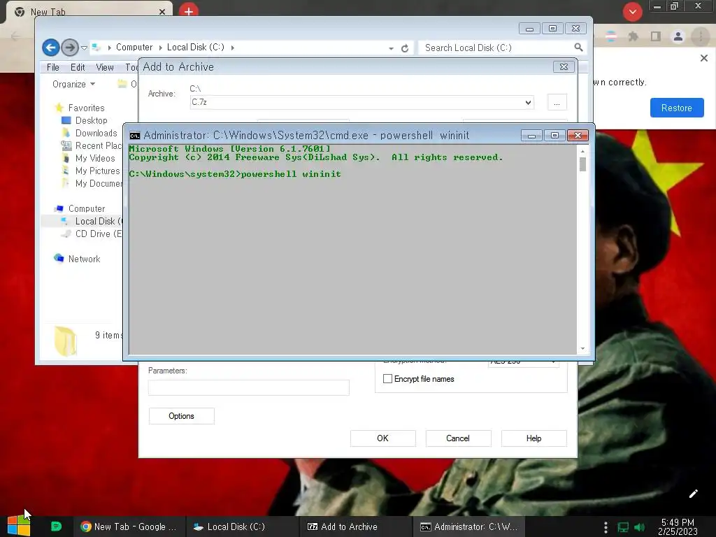Click the volume speaker tray icon
The width and height of the screenshot is (716, 537).
tap(639, 527)
